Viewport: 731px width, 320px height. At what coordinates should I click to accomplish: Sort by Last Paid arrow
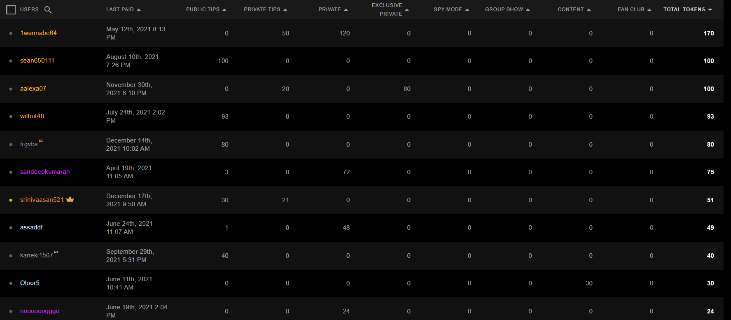pyautogui.click(x=139, y=9)
